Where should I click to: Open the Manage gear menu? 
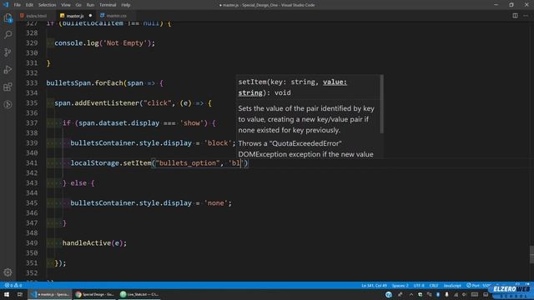[x=8, y=272]
